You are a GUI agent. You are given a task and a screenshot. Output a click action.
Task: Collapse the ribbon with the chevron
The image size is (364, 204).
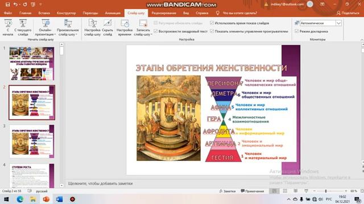pyautogui.click(x=362, y=40)
